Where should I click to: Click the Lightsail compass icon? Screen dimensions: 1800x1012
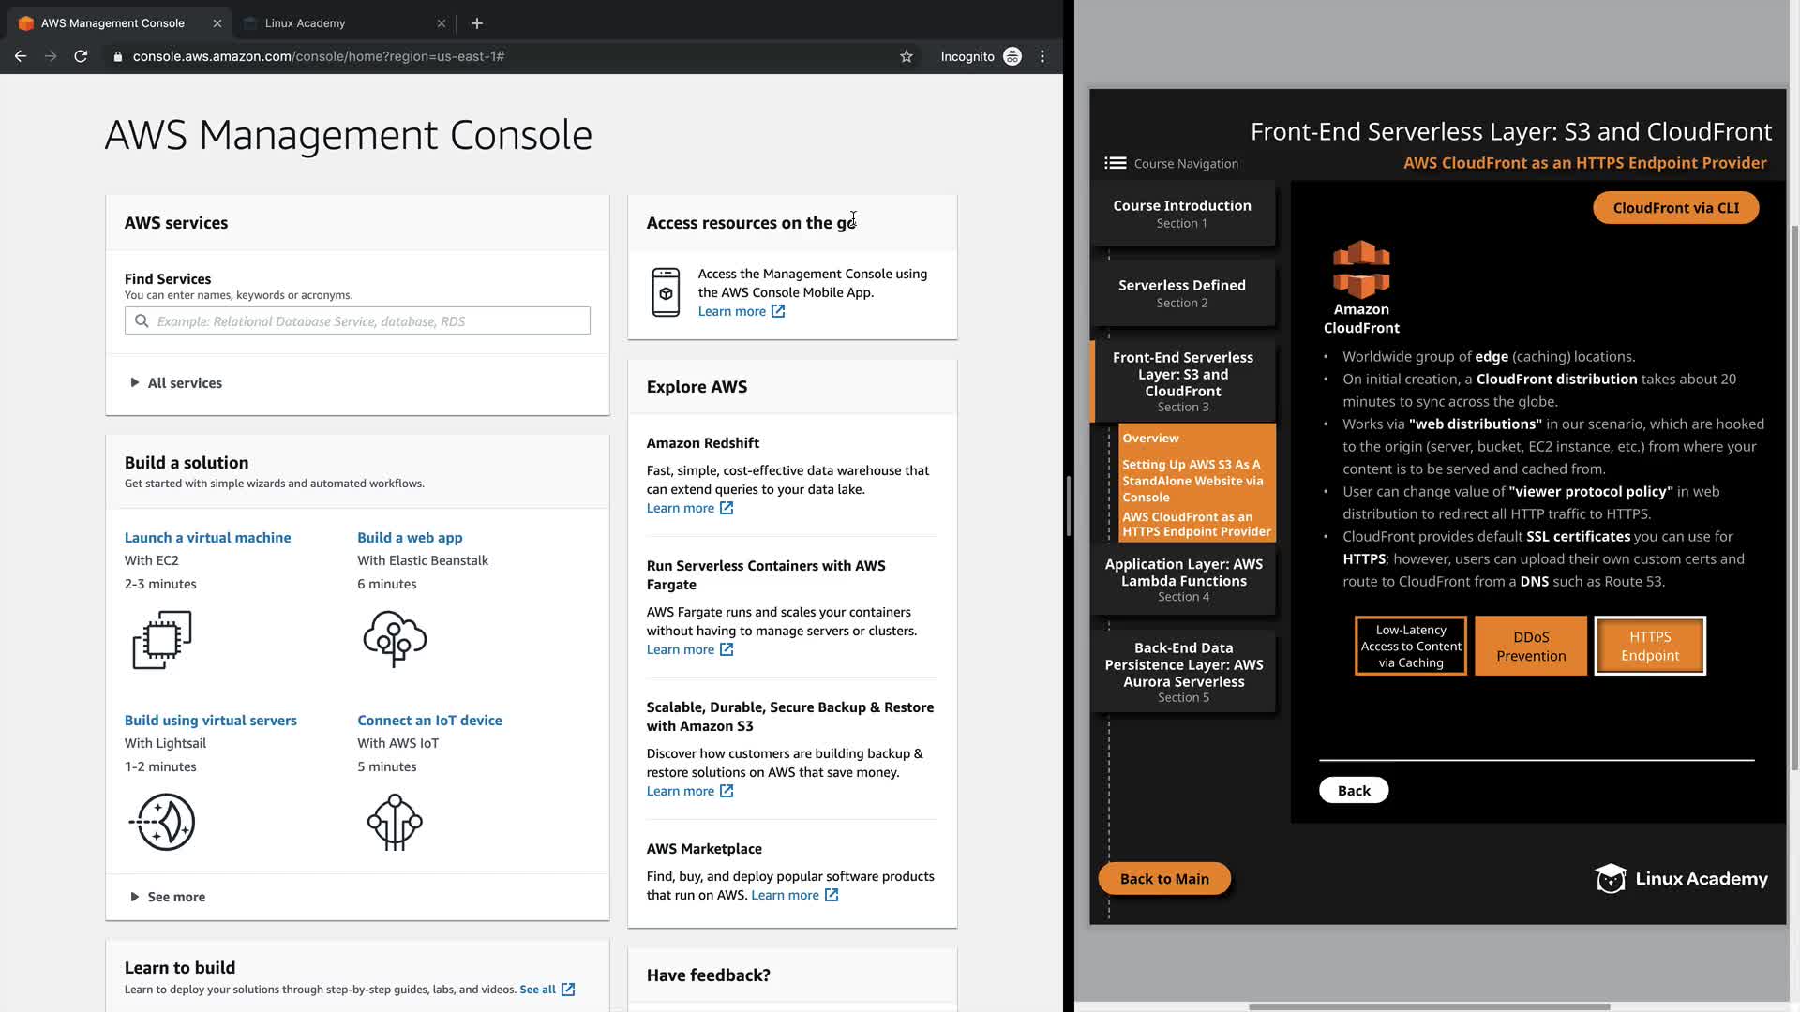[164, 822]
